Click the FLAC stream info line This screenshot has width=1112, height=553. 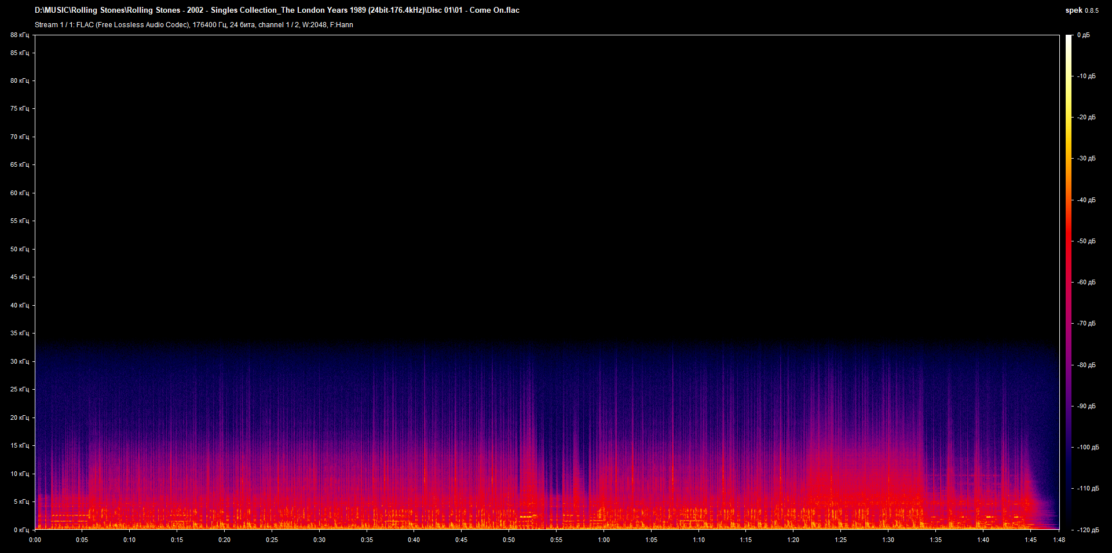[x=194, y=25]
